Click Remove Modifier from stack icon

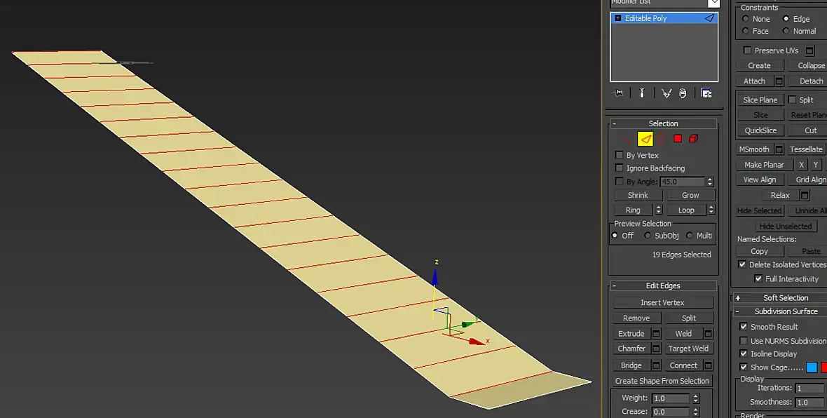pyautogui.click(x=683, y=93)
